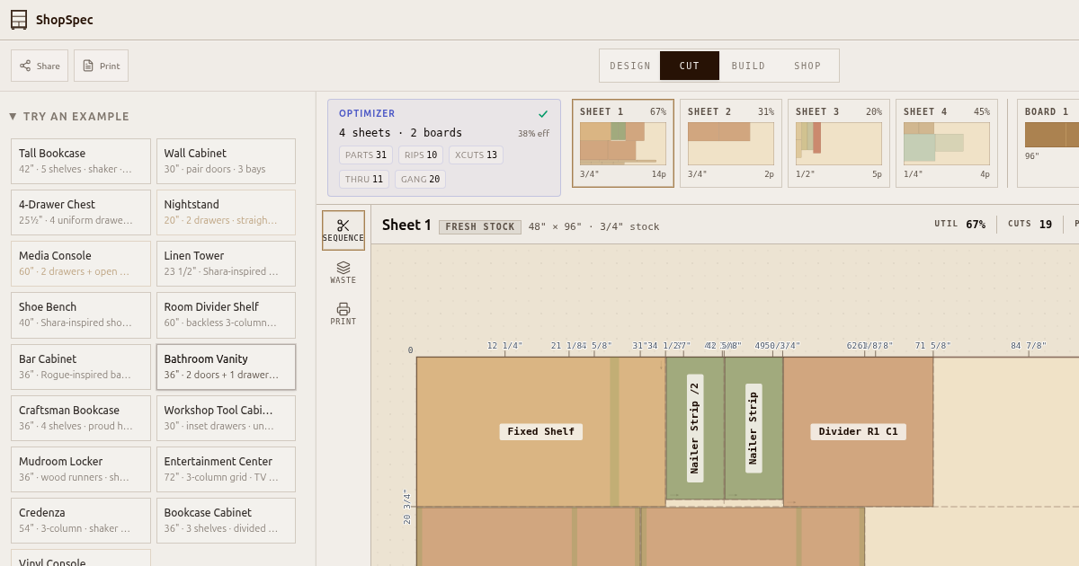Click the GANG 20 chip
Image resolution: width=1079 pixels, height=566 pixels.
click(x=420, y=180)
